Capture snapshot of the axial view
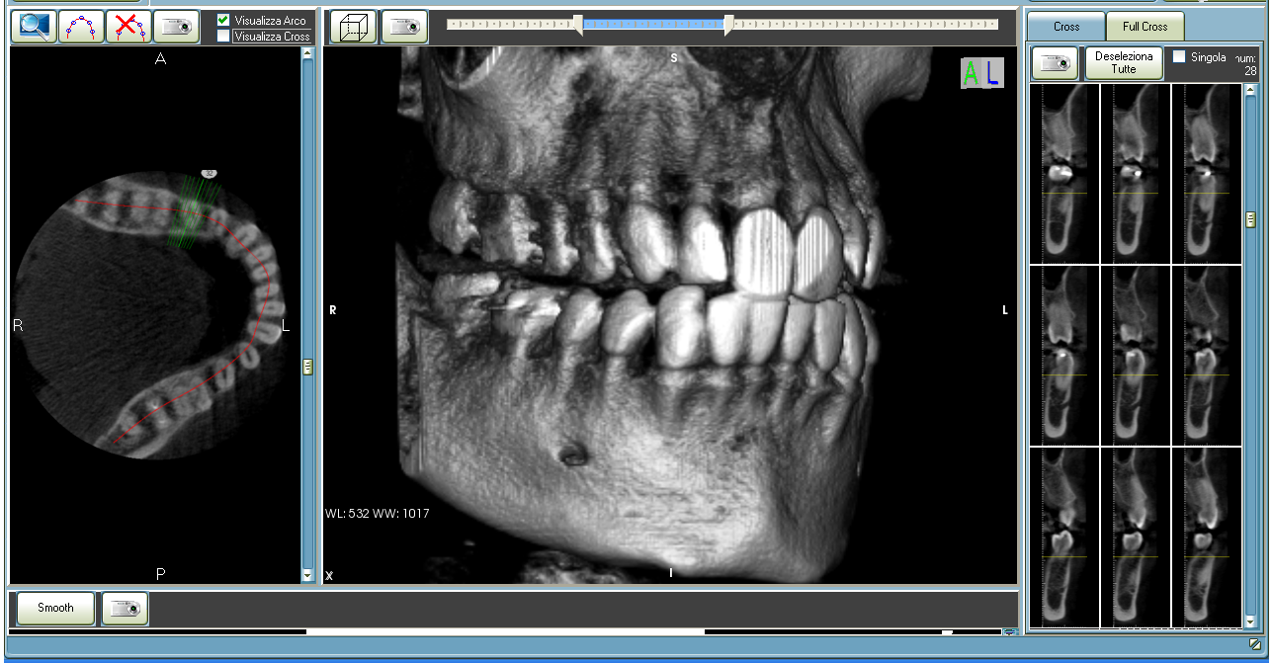This screenshot has width=1273, height=663. click(x=176, y=27)
